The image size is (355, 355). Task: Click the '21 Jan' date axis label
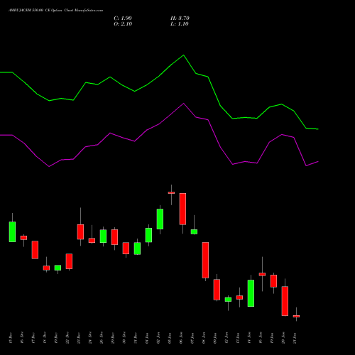click(295, 338)
